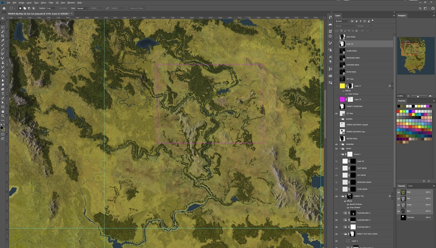
Task: Select the Clone Stamp tool
Action: (x=3, y=63)
